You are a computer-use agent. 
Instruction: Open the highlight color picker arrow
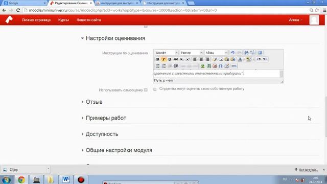click(x=253, y=59)
